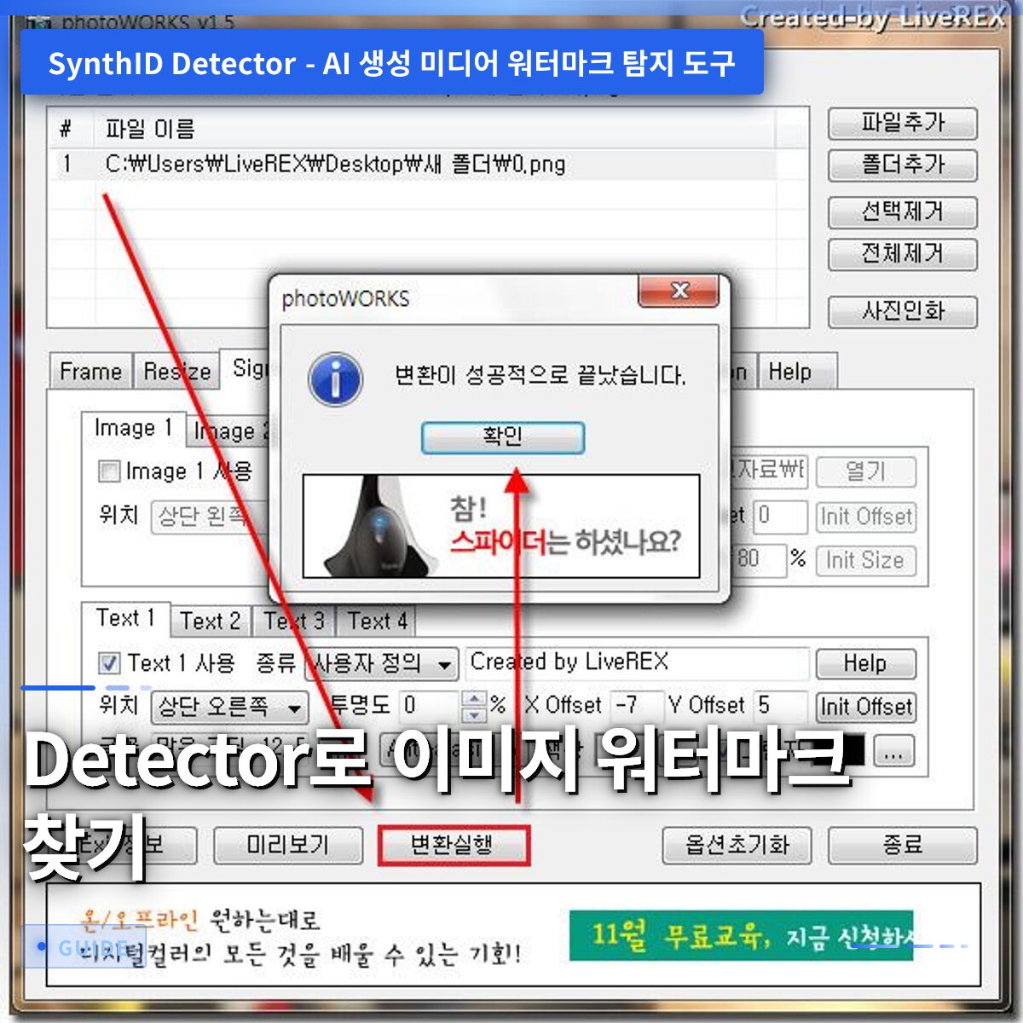Click the Created by LiveREX text field
Image resolution: width=1023 pixels, height=1023 pixels.
coord(637,662)
